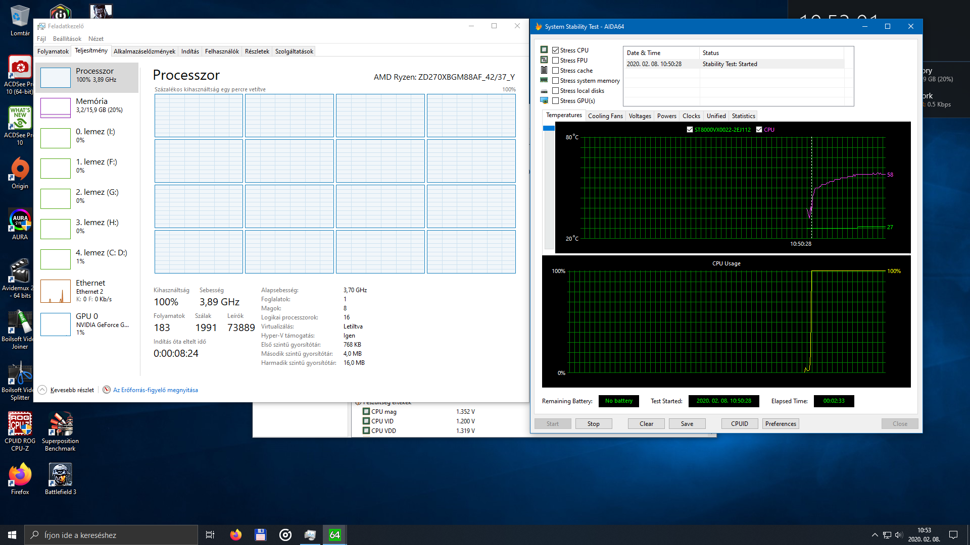The image size is (970, 545).
Task: Uncheck the Stress CPU checkbox
Action: pyautogui.click(x=555, y=50)
